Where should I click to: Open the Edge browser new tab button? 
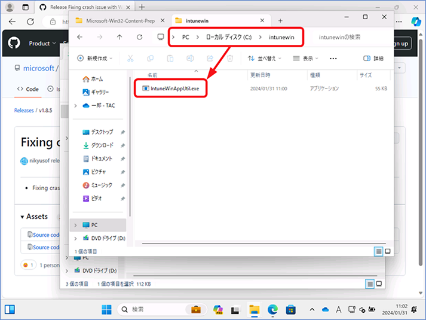click(x=142, y=7)
